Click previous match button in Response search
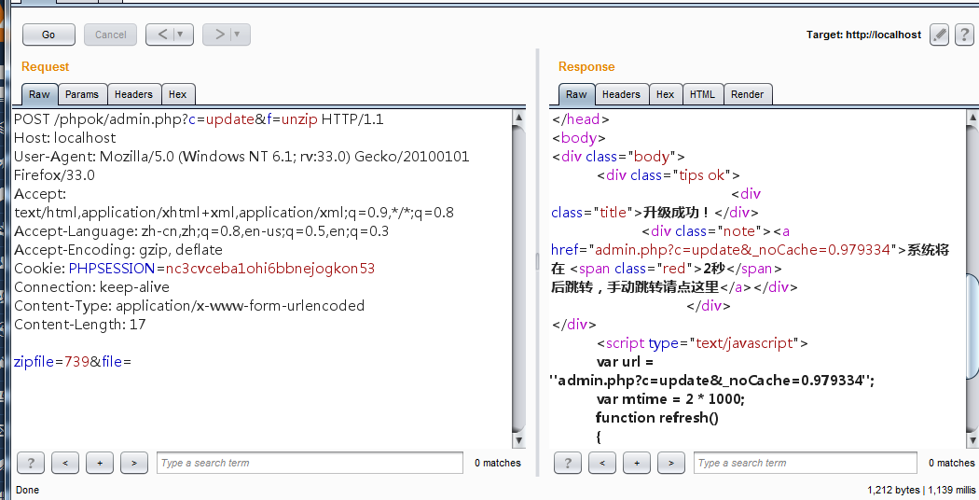 pyautogui.click(x=602, y=463)
